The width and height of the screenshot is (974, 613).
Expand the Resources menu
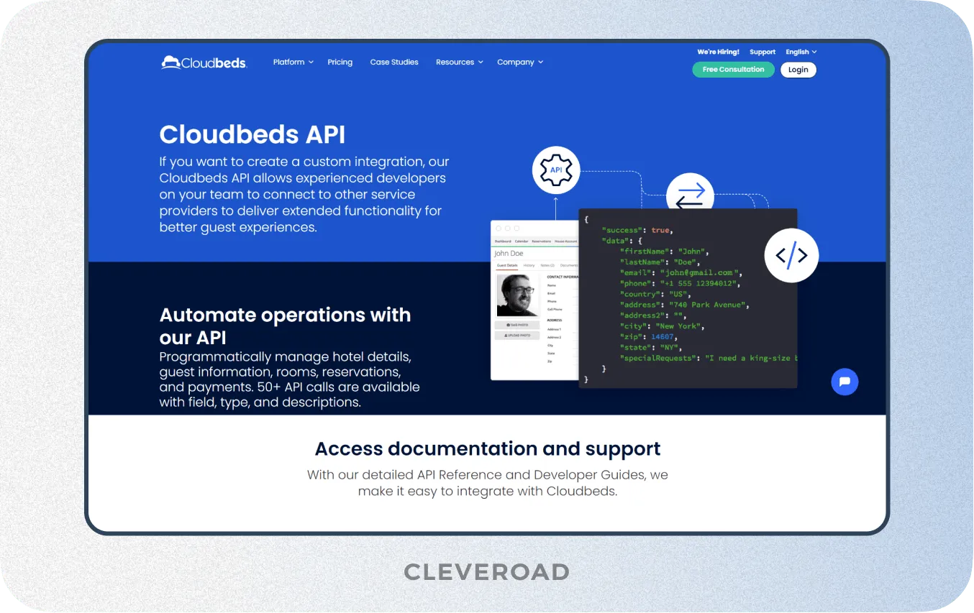tap(455, 62)
